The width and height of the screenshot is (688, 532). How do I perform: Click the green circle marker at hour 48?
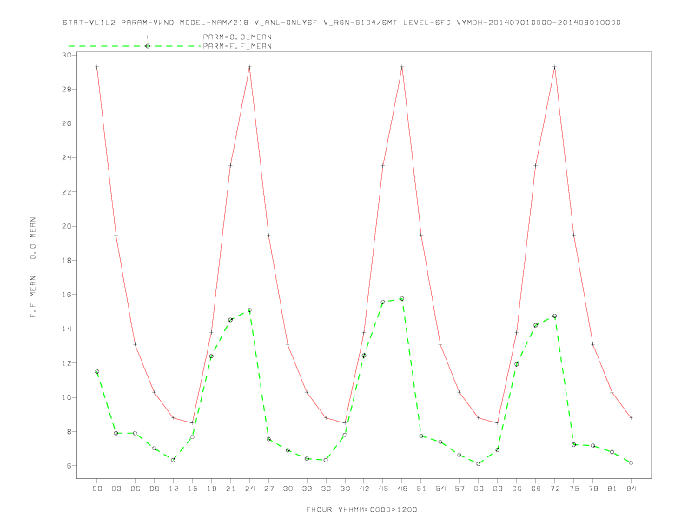tap(402, 298)
